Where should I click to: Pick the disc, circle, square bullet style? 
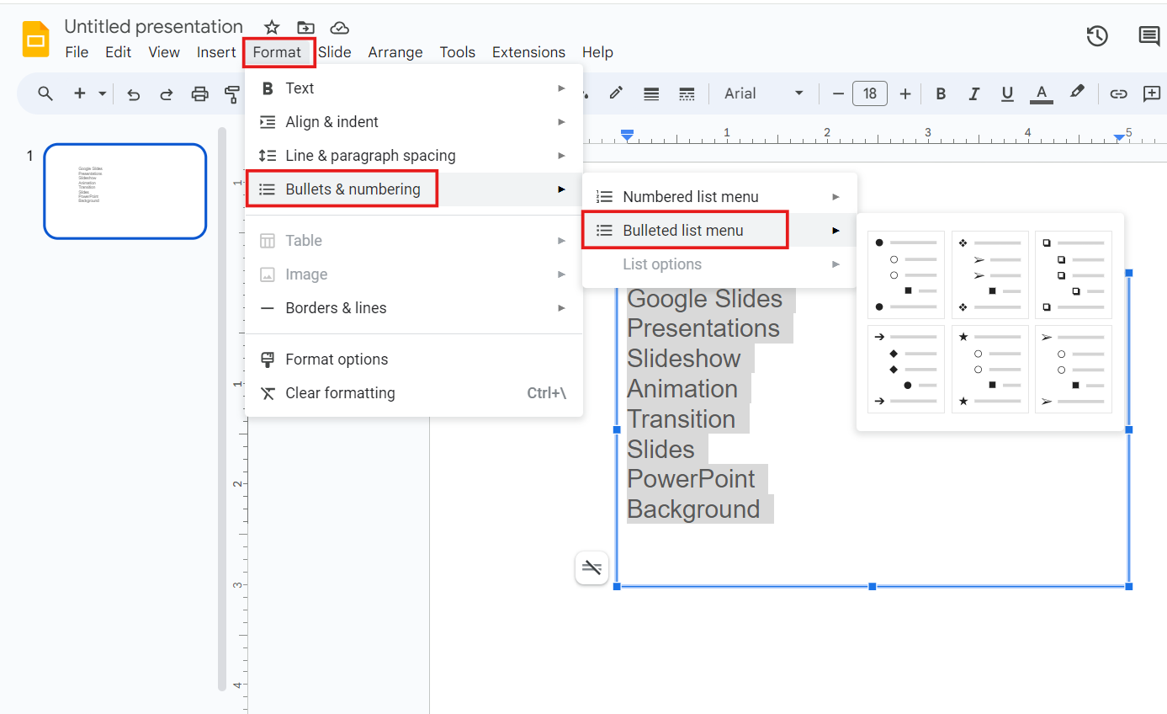click(x=906, y=274)
